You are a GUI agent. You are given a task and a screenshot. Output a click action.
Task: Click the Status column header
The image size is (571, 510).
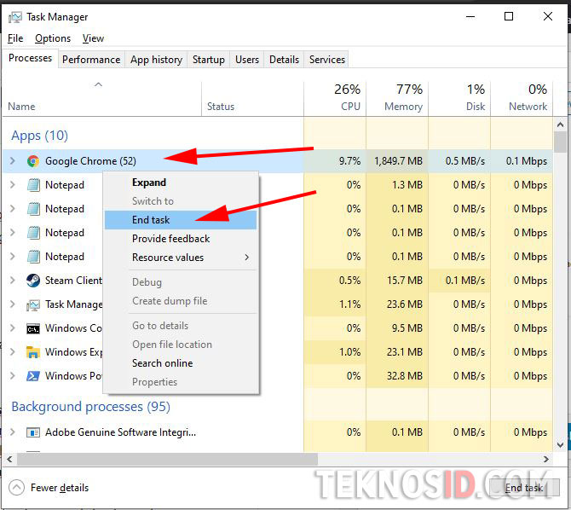[253, 98]
